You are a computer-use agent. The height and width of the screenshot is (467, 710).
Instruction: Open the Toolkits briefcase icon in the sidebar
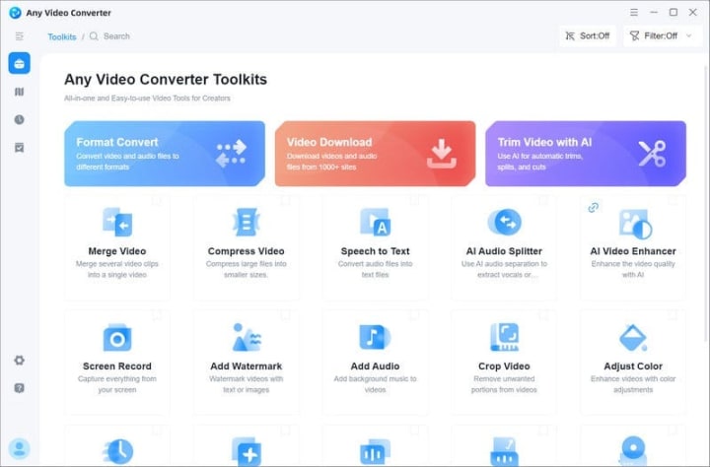pyautogui.click(x=19, y=63)
